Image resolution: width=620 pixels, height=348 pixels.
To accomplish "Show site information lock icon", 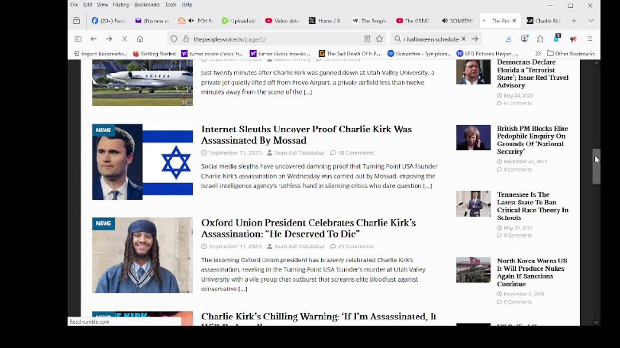I will click(186, 39).
